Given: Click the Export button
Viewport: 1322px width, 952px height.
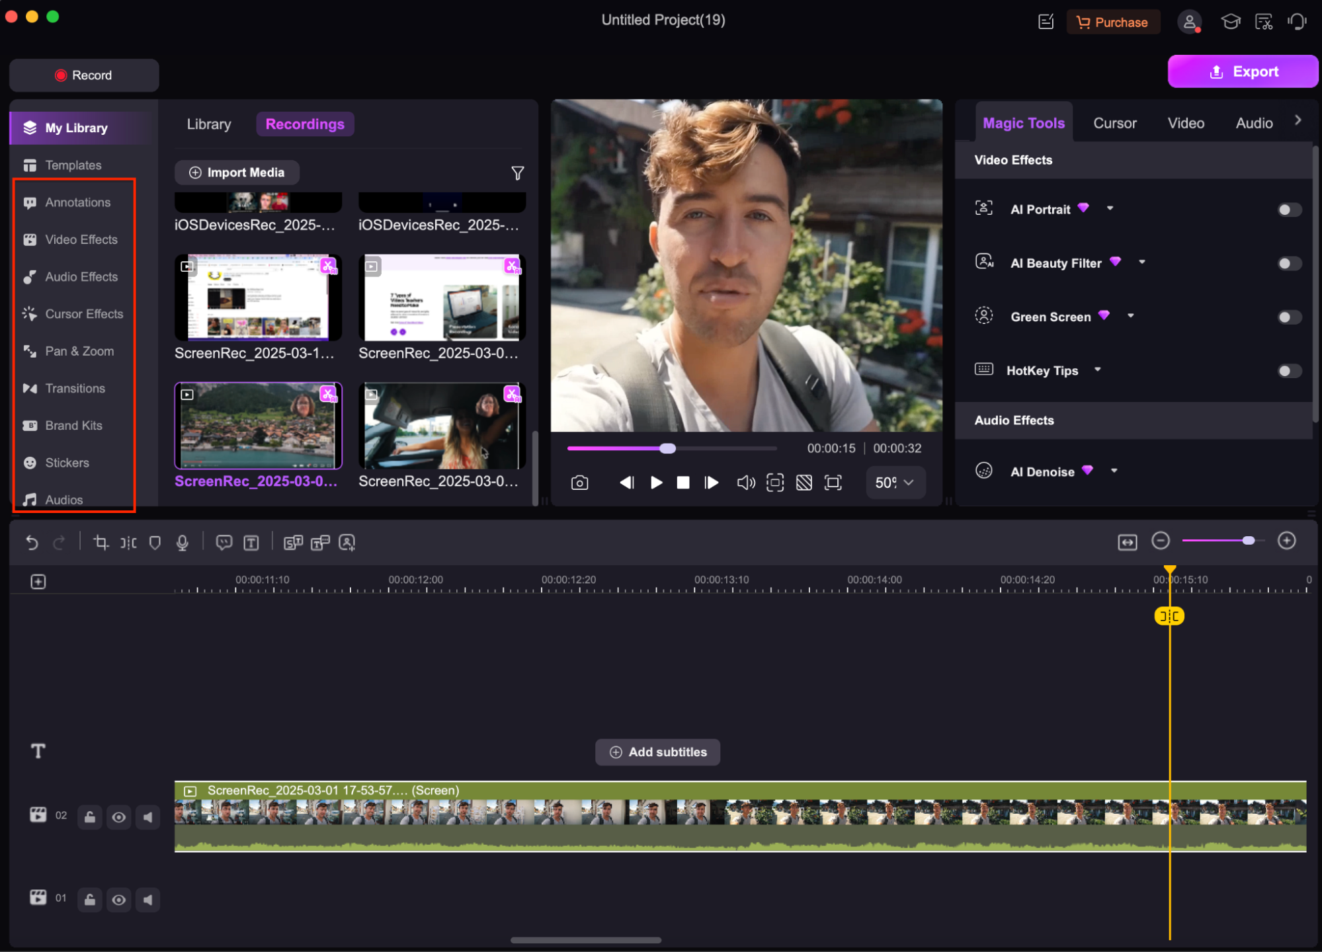Looking at the screenshot, I should [x=1243, y=71].
